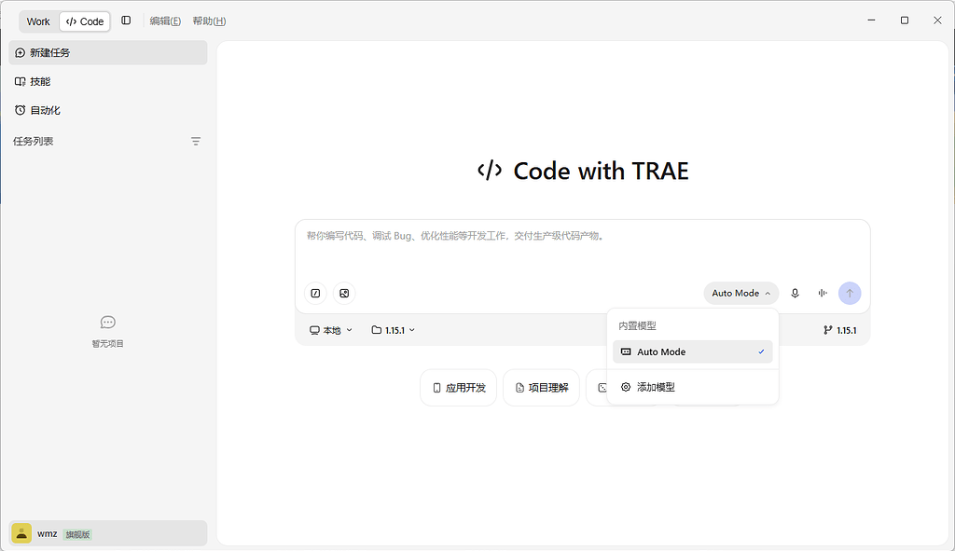Open the 自动化 automation page

click(108, 110)
